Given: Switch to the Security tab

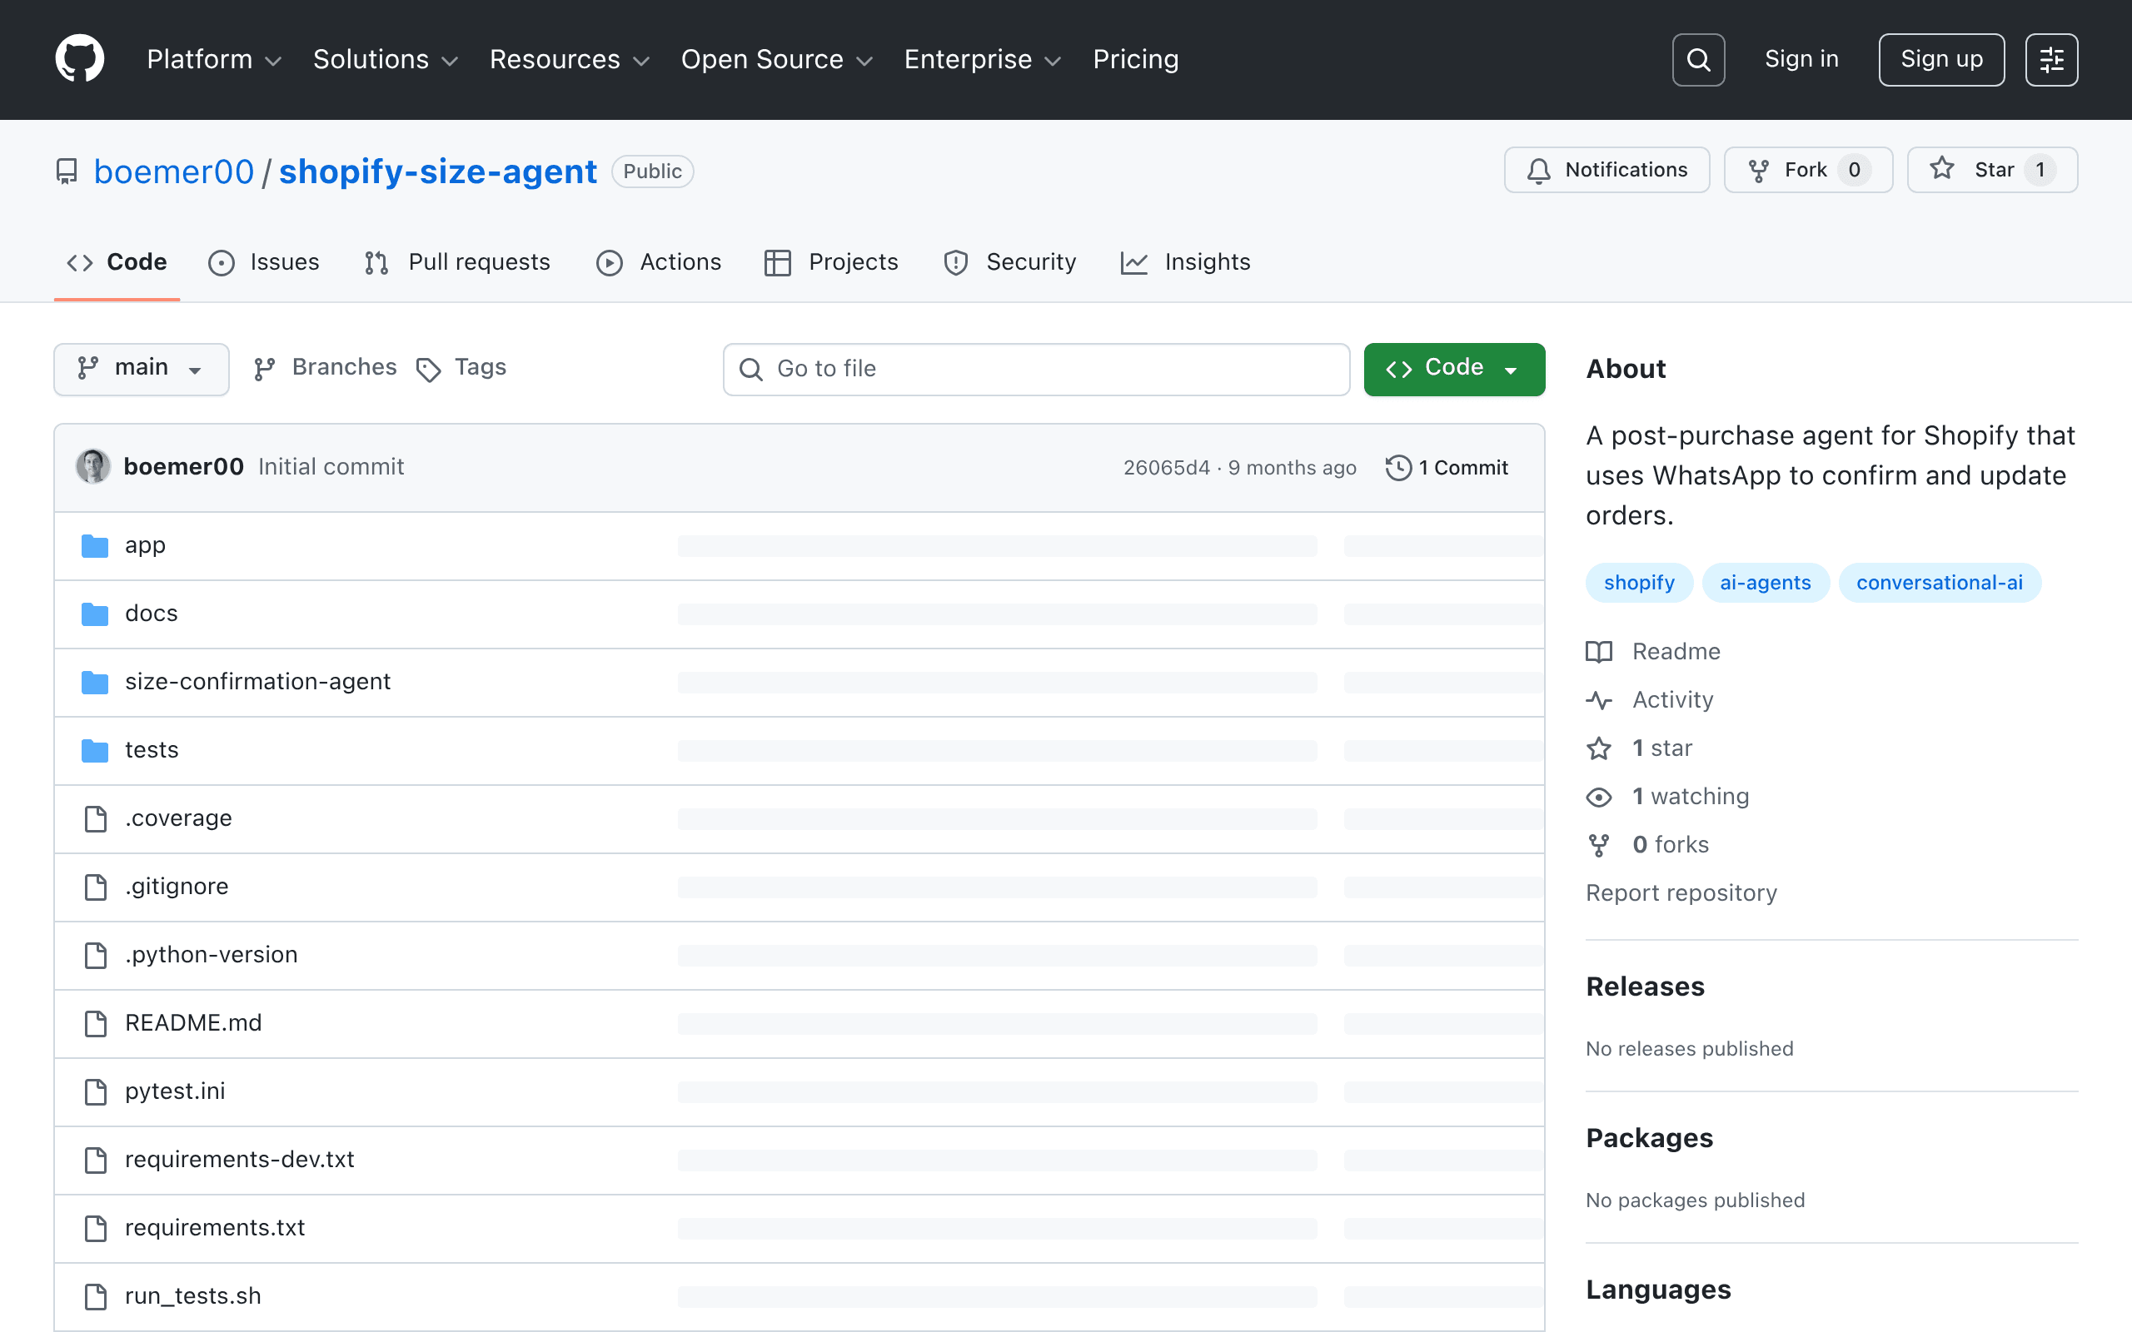Looking at the screenshot, I should coord(1009,262).
